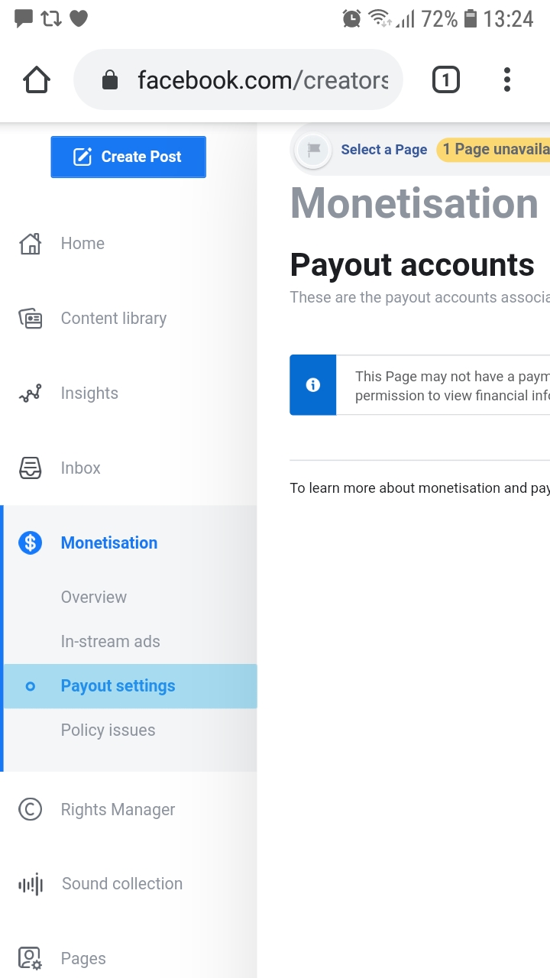550x978 pixels.
Task: Click the Home house icon in sidebar
Action: [30, 244]
